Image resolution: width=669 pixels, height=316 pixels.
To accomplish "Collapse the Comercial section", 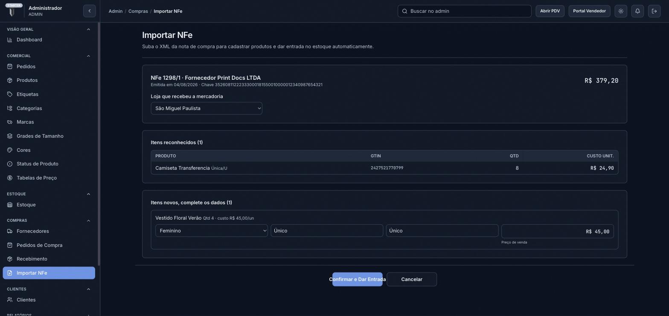I will pos(88,56).
